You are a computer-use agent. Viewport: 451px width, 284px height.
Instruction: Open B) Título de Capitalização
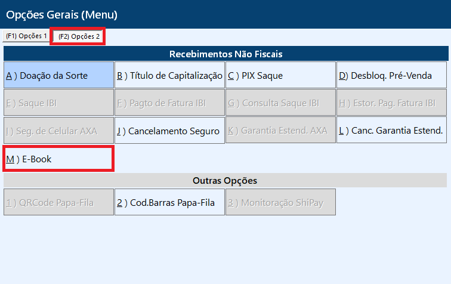[169, 75]
